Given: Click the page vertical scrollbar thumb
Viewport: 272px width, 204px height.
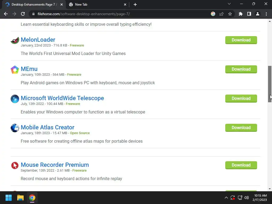Looking at the screenshot, I should pos(270,84).
